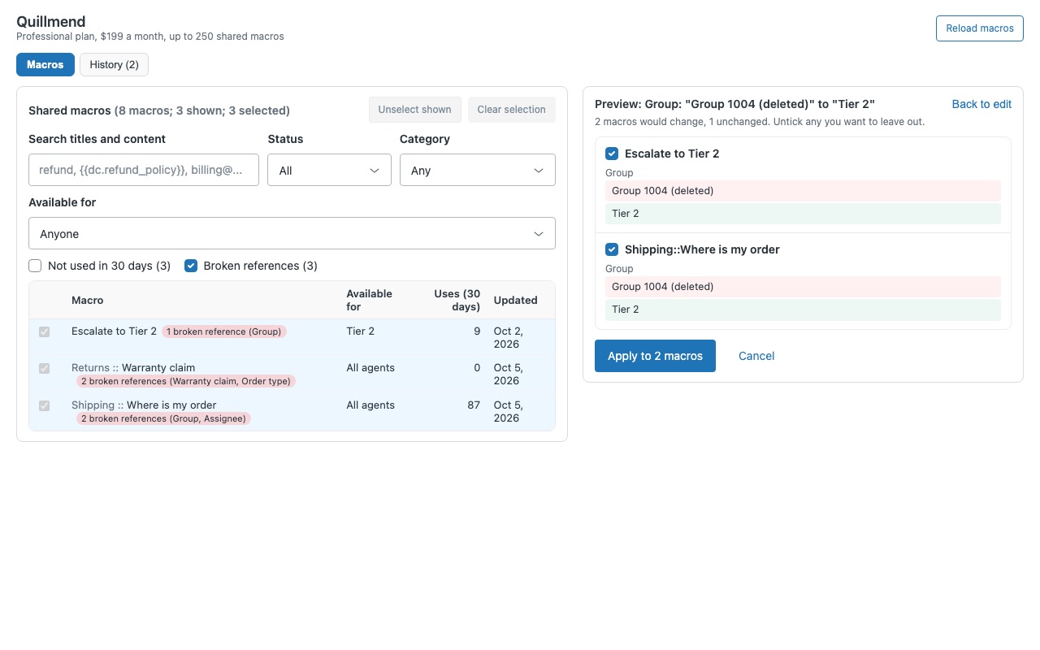
Task: Uncheck the Broken references filter
Action: (x=191, y=266)
